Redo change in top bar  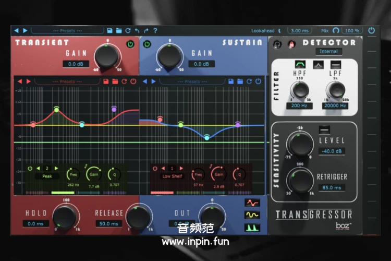coord(146,30)
